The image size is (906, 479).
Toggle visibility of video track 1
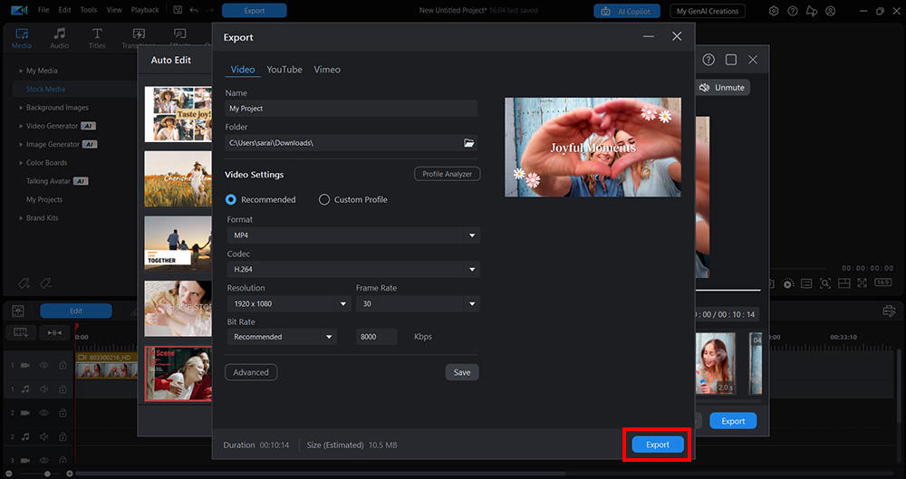[x=43, y=365]
